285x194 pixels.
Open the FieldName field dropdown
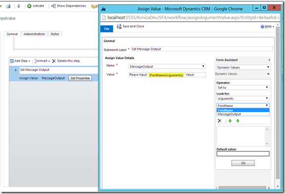(243, 106)
